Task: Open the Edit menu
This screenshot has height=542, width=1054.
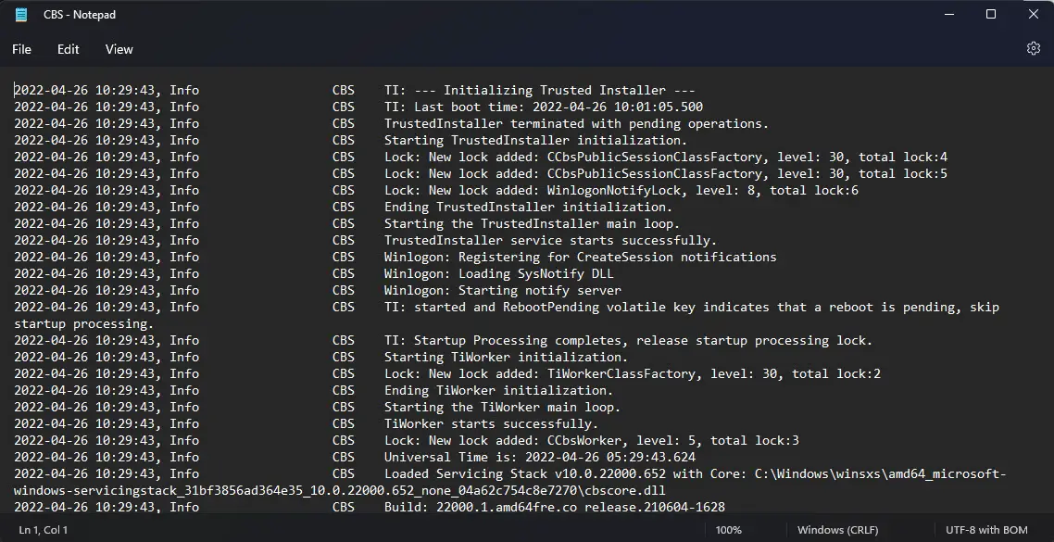Action: point(68,49)
